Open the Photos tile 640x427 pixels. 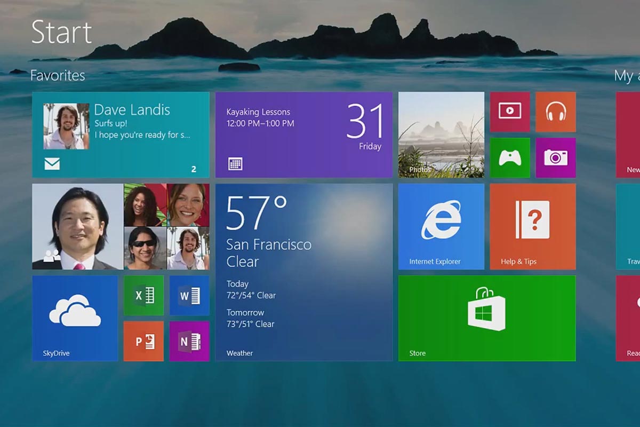pyautogui.click(x=441, y=135)
